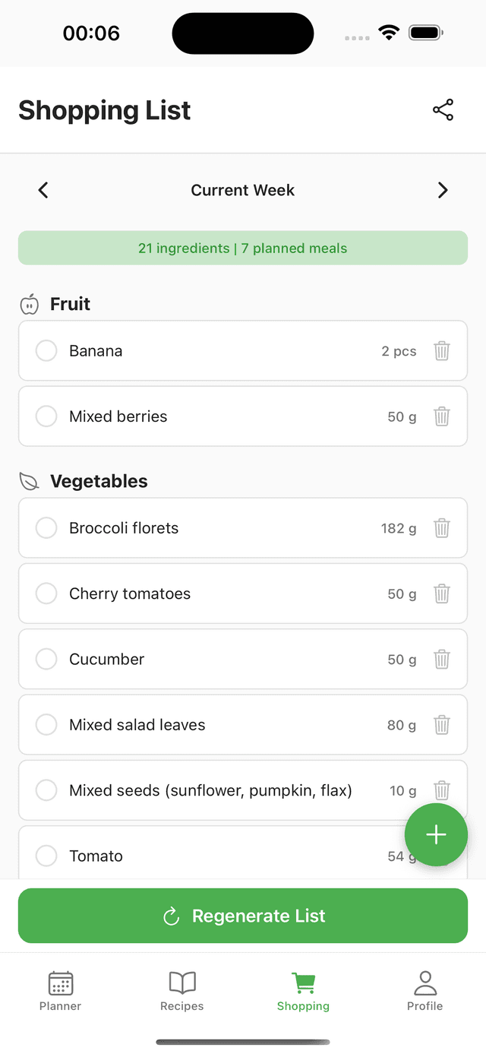Check off Banana as purchased
The height and width of the screenshot is (1054, 486).
click(46, 351)
